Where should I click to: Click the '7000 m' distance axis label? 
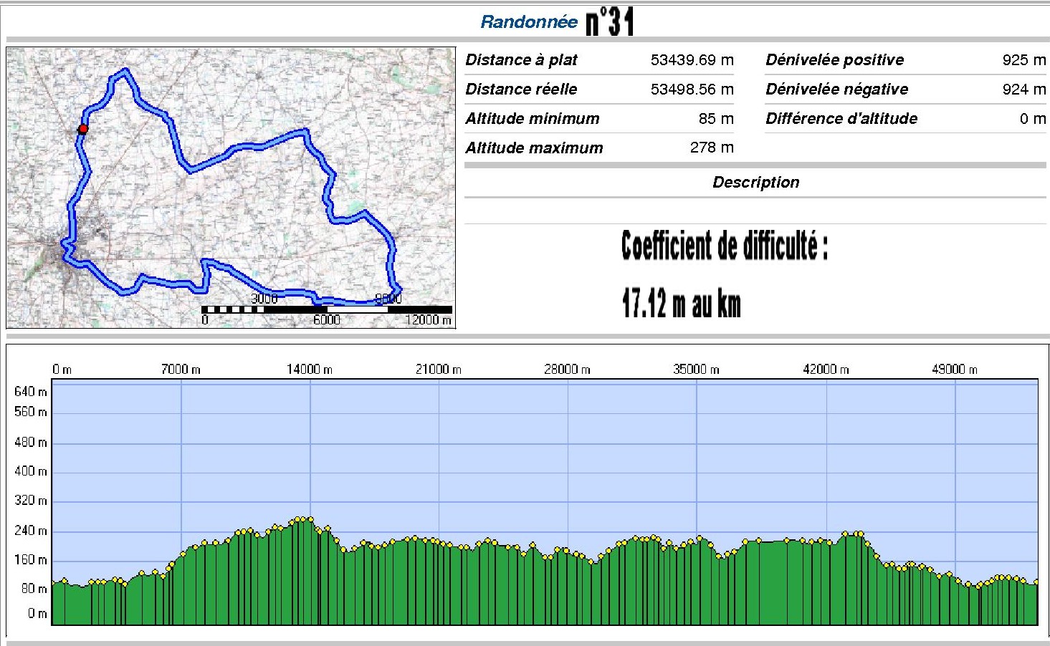(181, 370)
